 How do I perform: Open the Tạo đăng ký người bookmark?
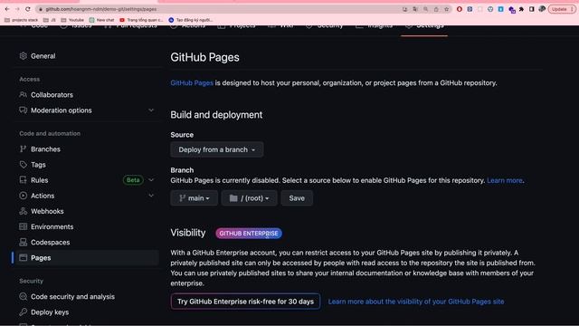click(x=191, y=20)
